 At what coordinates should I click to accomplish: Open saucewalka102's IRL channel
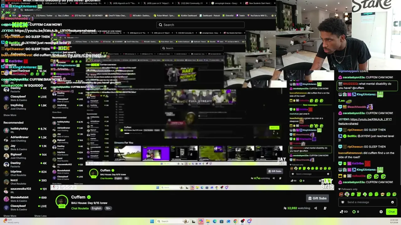coord(25,191)
